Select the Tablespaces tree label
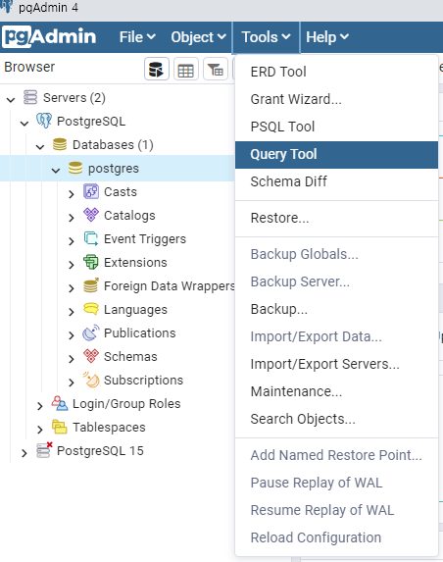This screenshot has height=562, width=443. [109, 428]
